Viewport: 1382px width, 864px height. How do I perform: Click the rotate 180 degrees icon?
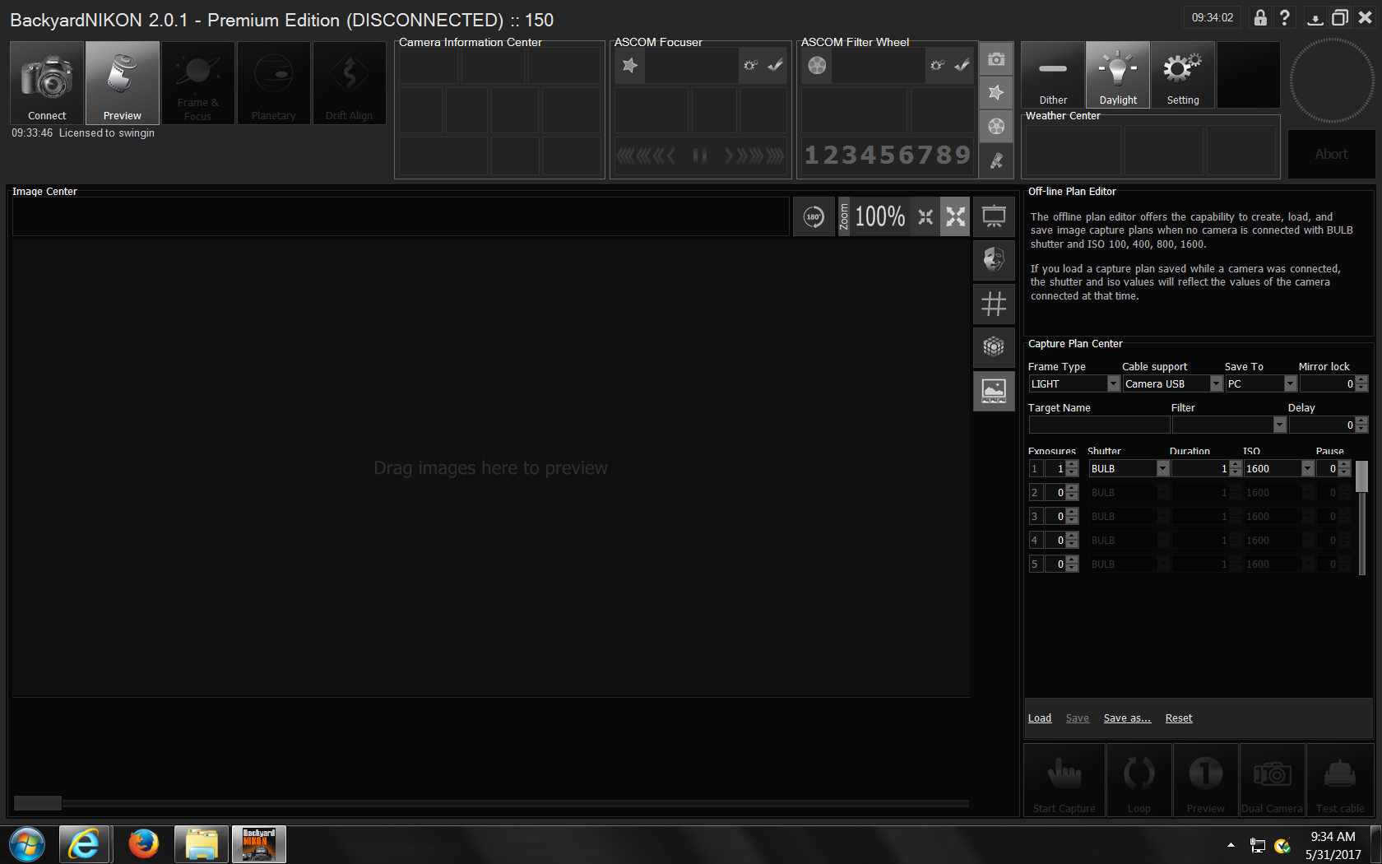pos(814,217)
